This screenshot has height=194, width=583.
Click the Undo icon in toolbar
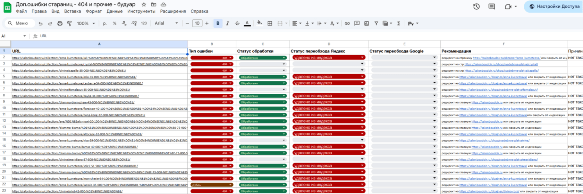[41, 24]
